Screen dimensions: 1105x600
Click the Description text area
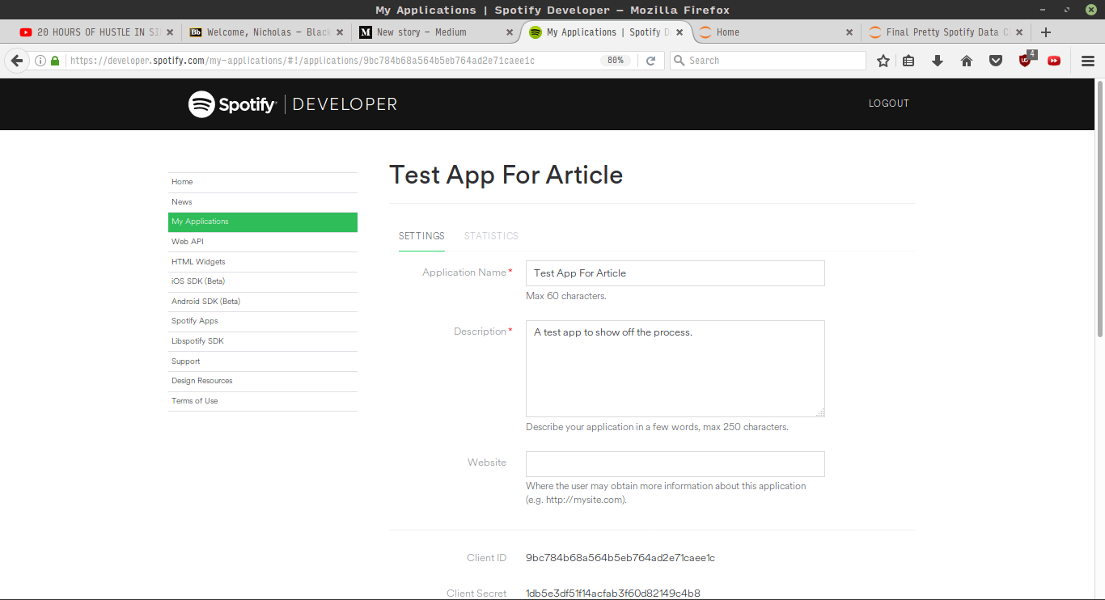675,369
